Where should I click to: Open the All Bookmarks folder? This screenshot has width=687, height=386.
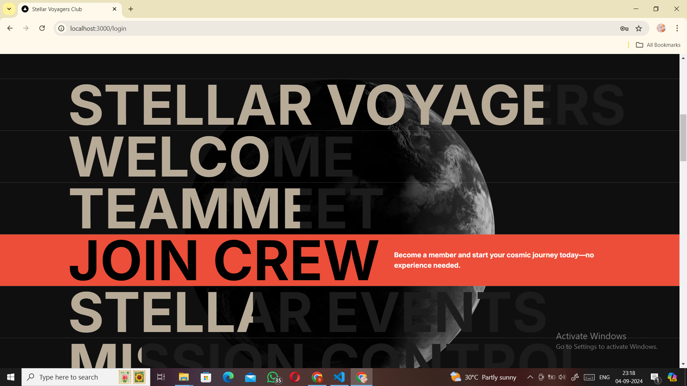[x=658, y=45]
